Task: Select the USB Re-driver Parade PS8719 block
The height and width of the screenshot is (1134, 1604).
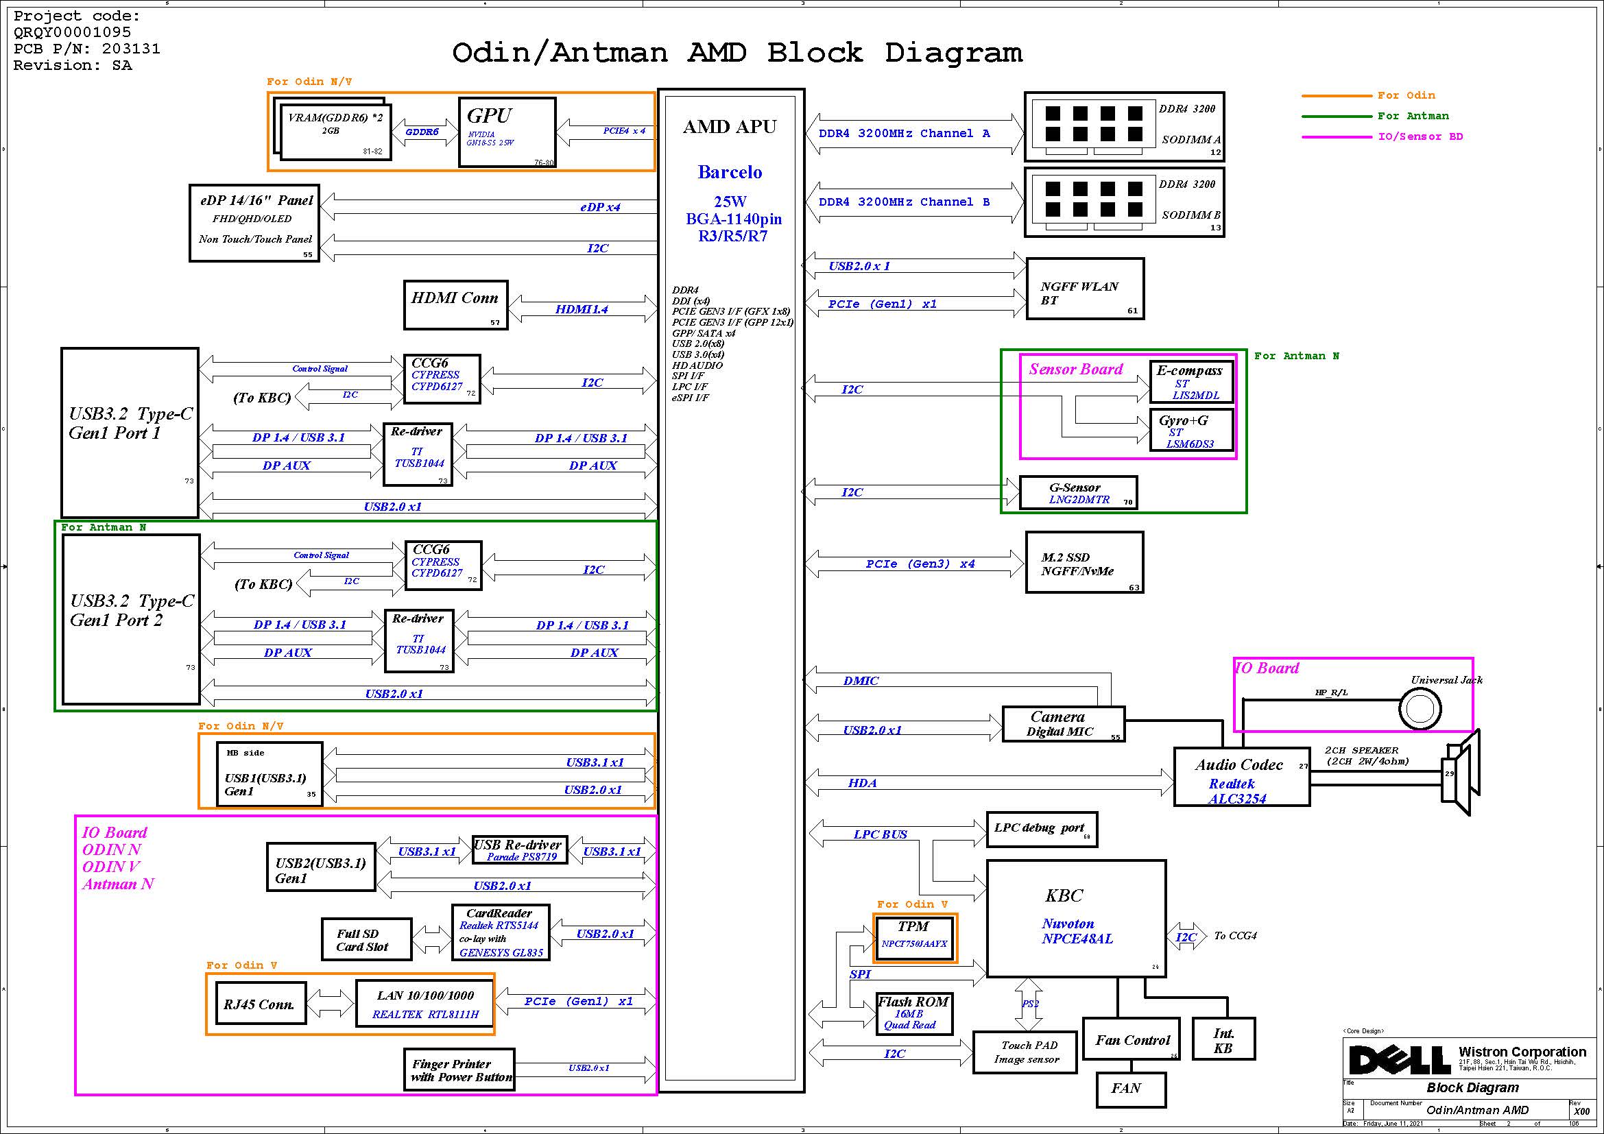Action: 520,849
